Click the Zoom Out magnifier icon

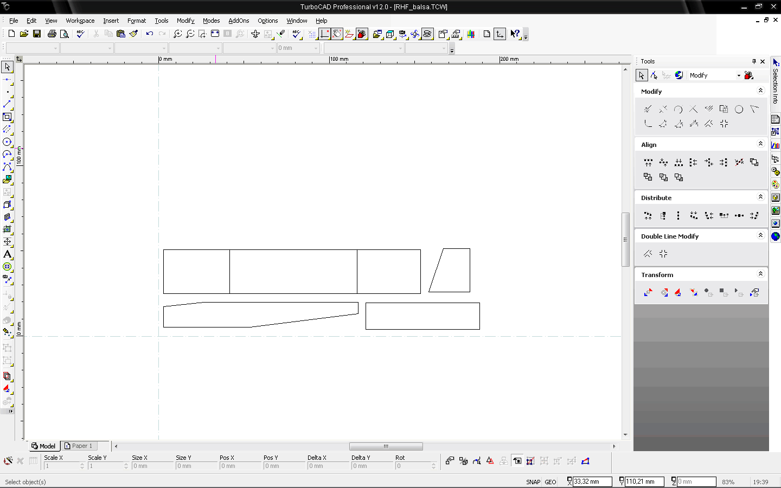(190, 34)
